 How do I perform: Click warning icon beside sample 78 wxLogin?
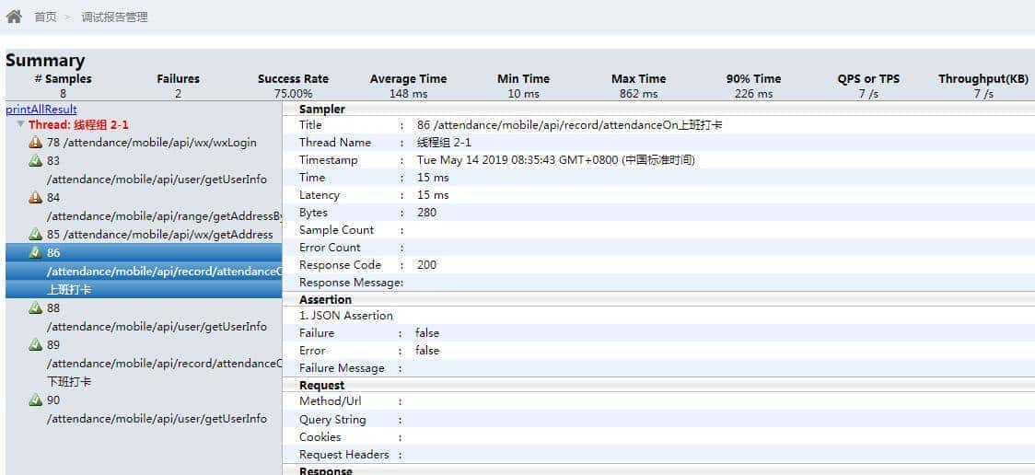36,143
